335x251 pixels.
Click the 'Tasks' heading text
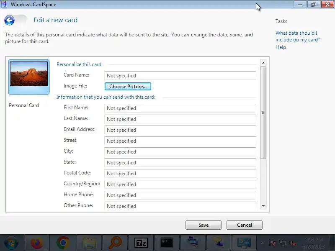281,21
